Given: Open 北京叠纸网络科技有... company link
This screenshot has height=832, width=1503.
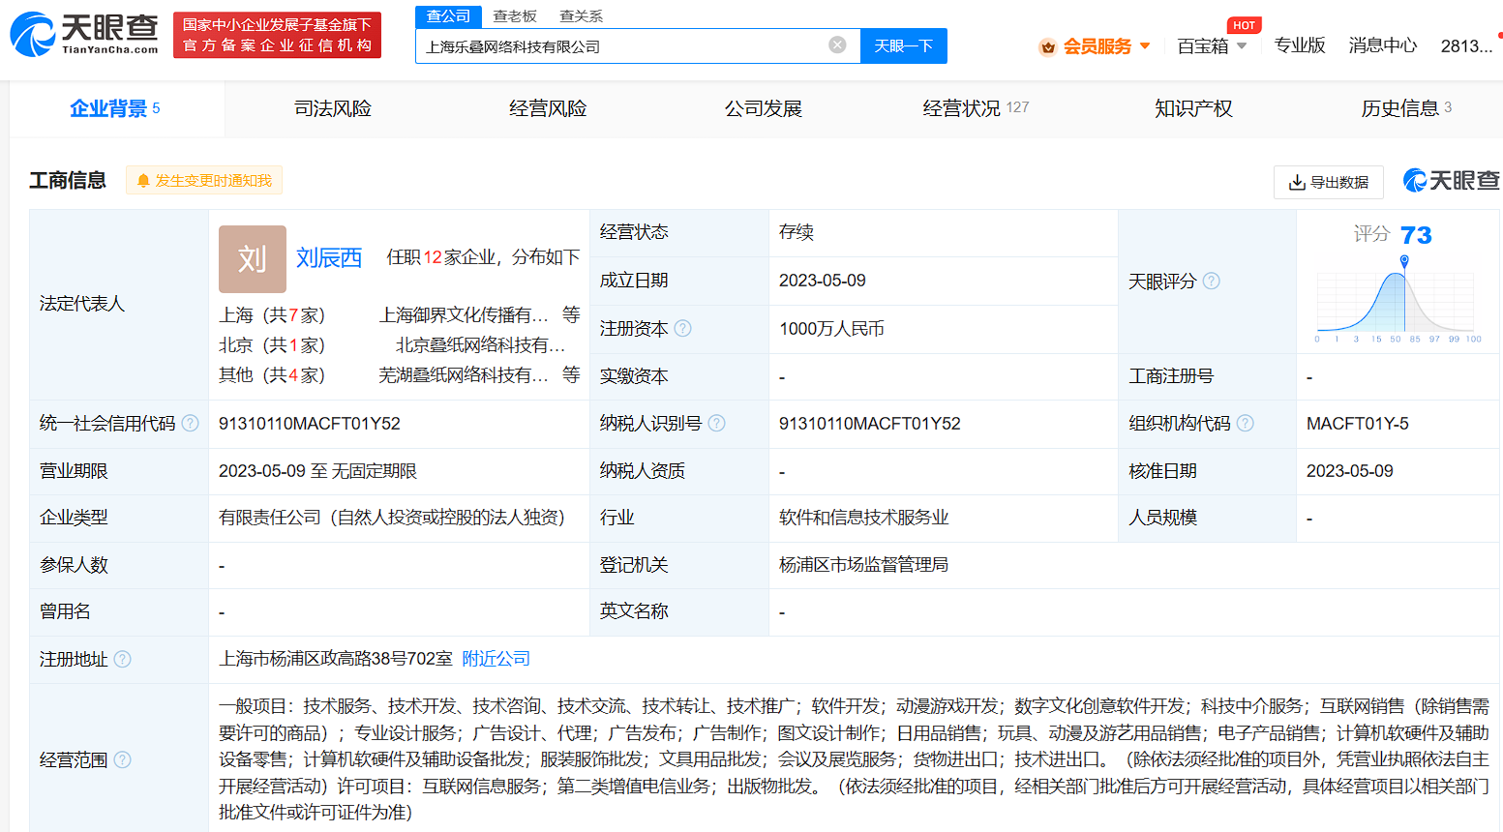Looking at the screenshot, I should click(x=481, y=345).
